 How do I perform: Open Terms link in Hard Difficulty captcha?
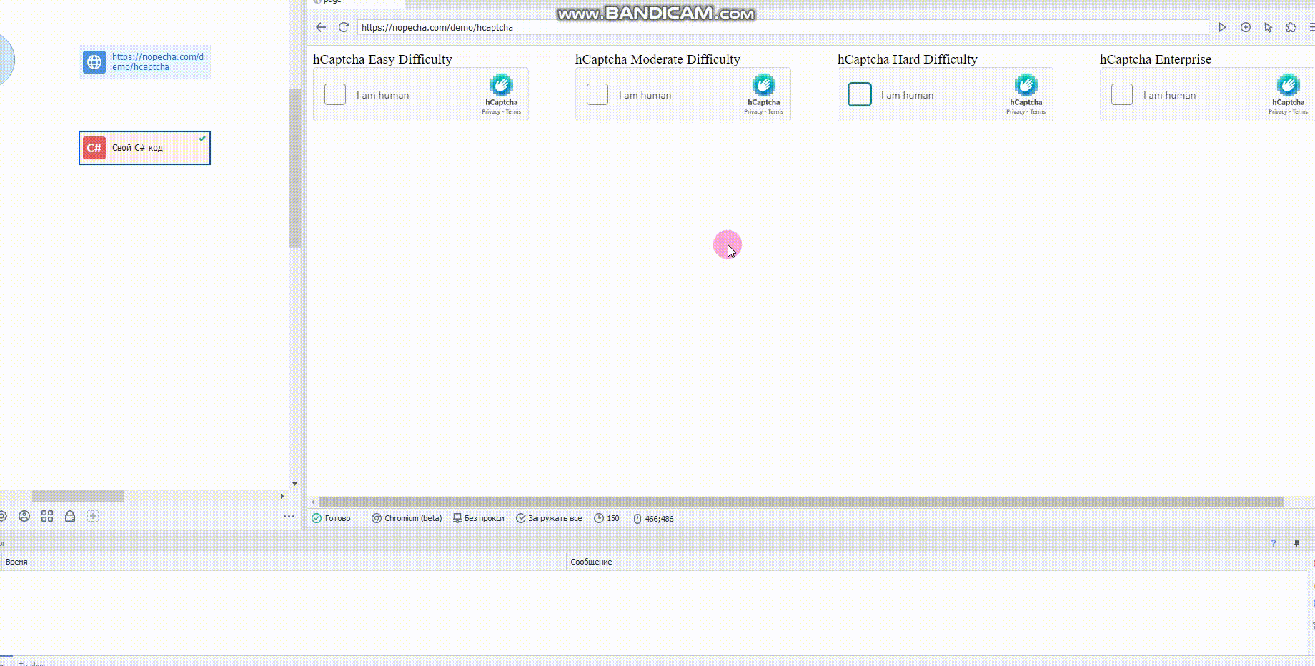click(1038, 112)
